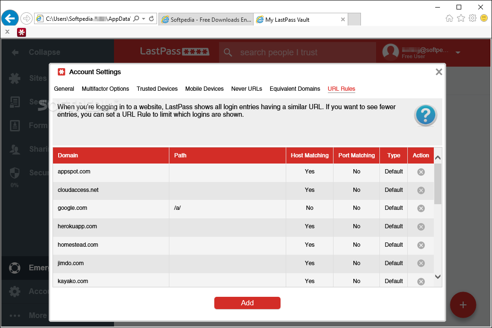Delete the google.com URL rule
The image size is (492, 328).
pos(421,208)
